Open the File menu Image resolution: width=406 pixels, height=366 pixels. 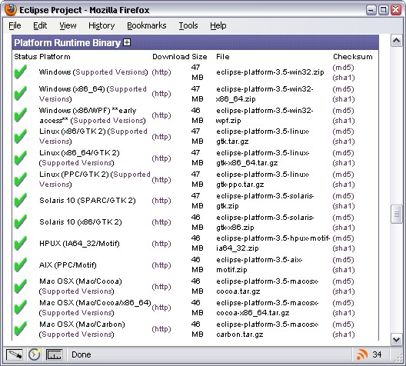point(15,25)
